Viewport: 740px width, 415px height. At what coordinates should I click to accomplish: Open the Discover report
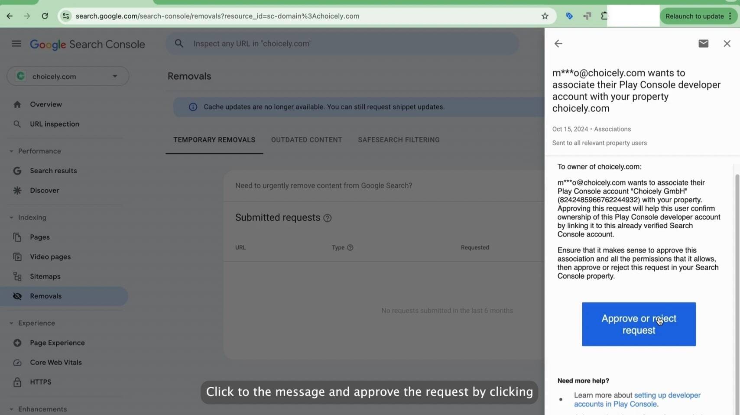[44, 190]
